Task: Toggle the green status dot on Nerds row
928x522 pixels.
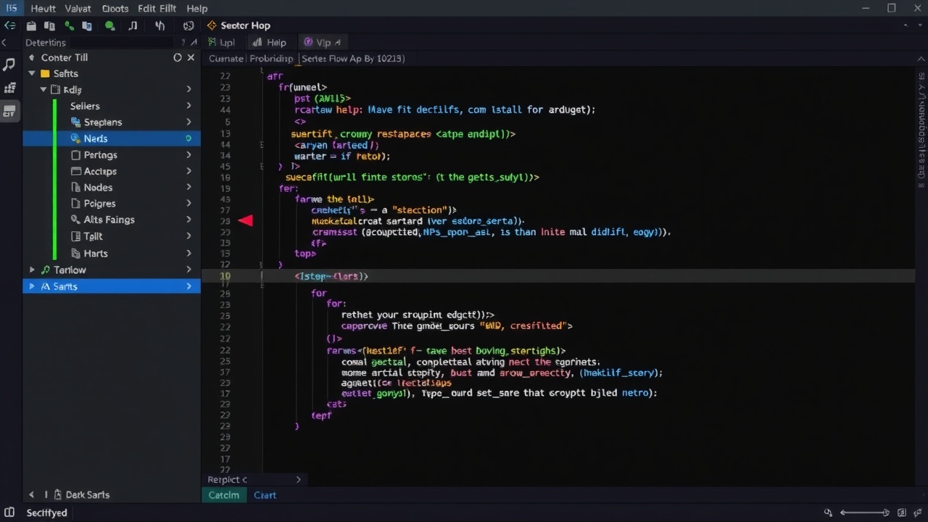Action: (188, 138)
